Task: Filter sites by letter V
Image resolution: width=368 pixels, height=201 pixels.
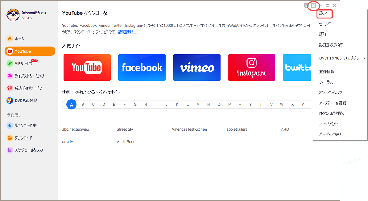Action: [x=271, y=105]
